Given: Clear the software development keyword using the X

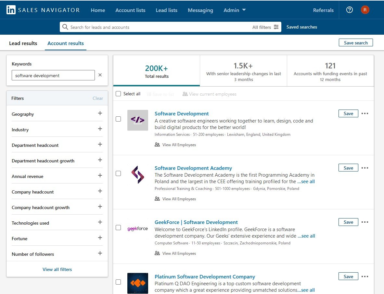Looking at the screenshot, I should click(100, 75).
